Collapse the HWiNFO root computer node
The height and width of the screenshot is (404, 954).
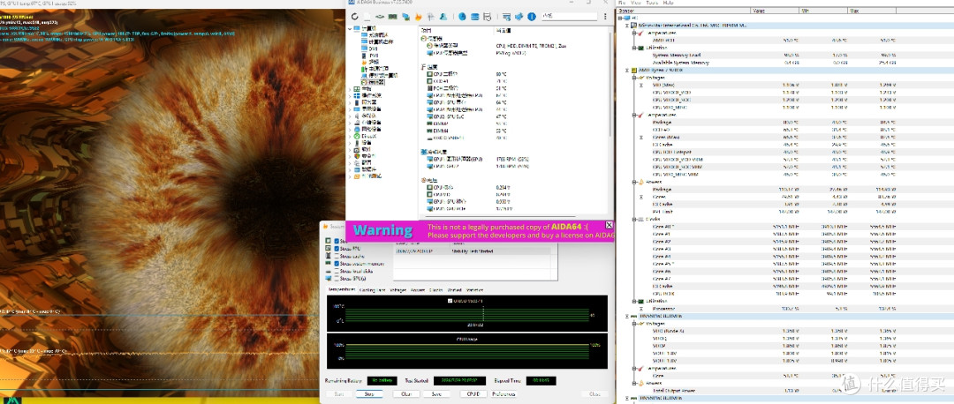620,19
